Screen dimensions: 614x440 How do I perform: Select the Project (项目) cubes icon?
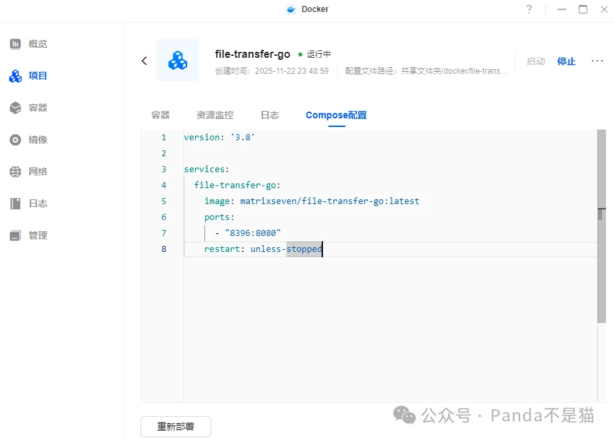pyautogui.click(x=15, y=76)
